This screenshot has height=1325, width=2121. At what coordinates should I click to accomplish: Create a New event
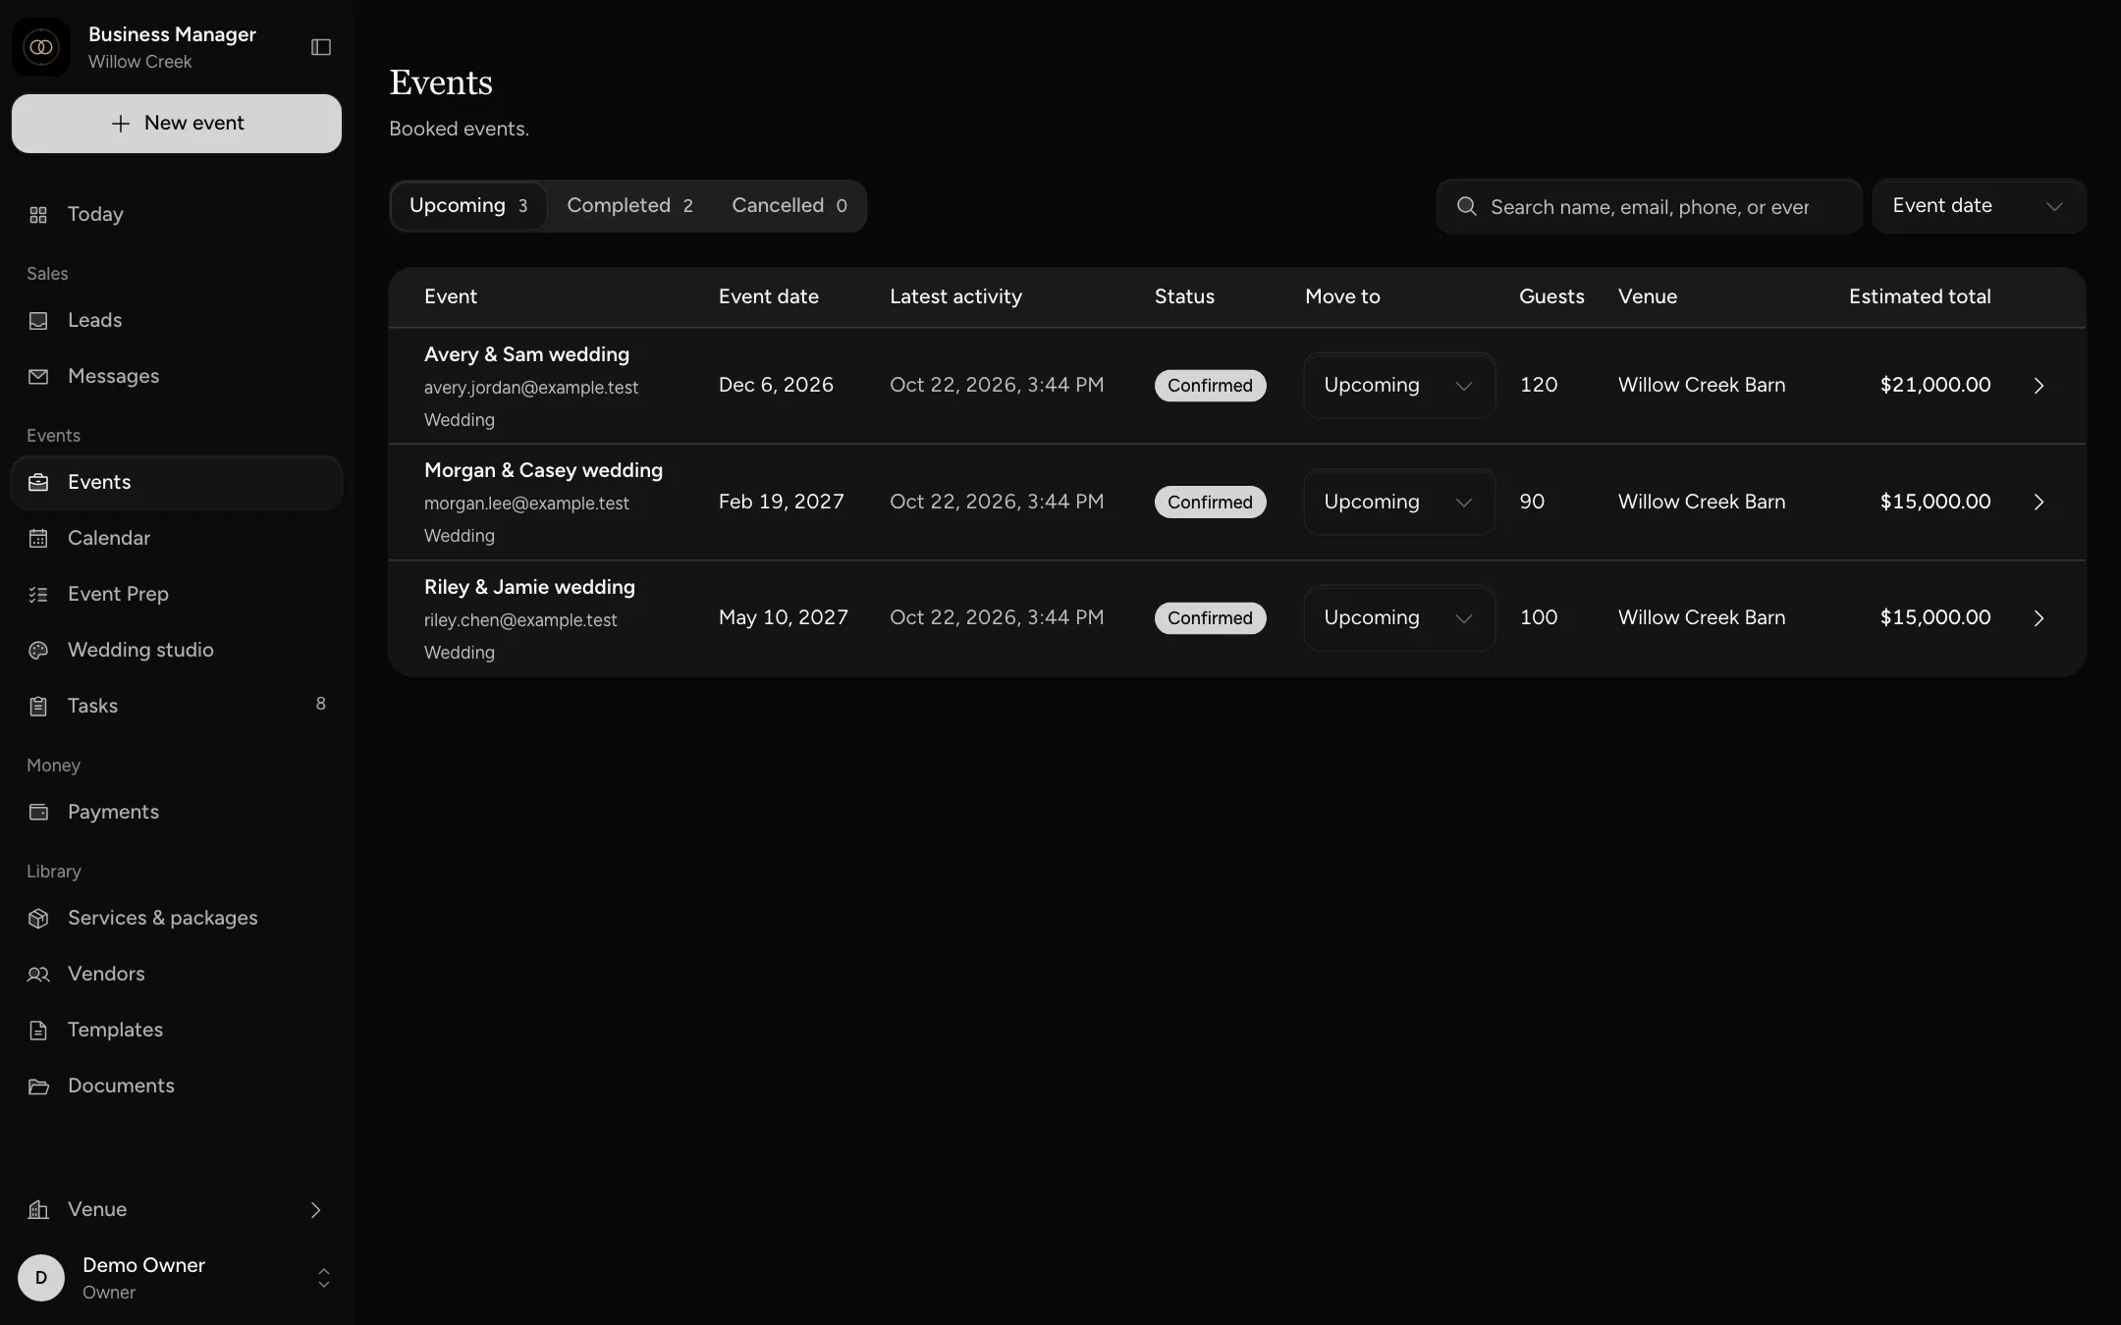(177, 124)
